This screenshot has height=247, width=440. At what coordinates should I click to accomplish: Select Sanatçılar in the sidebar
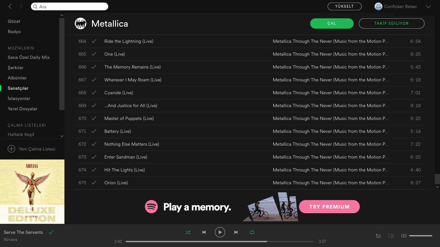point(18,88)
